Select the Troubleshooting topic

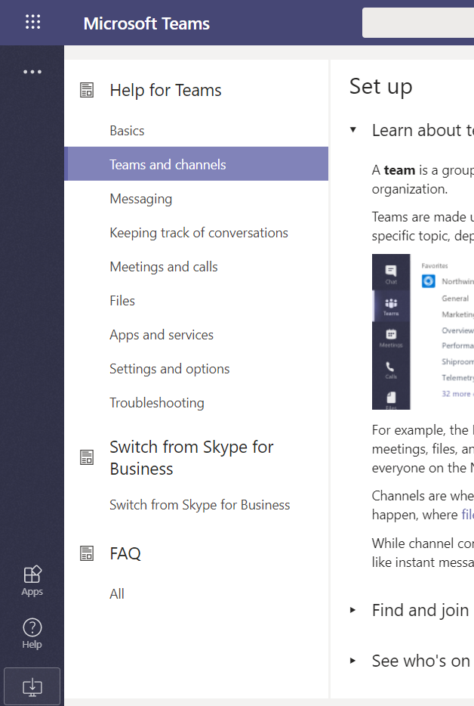pos(157,402)
